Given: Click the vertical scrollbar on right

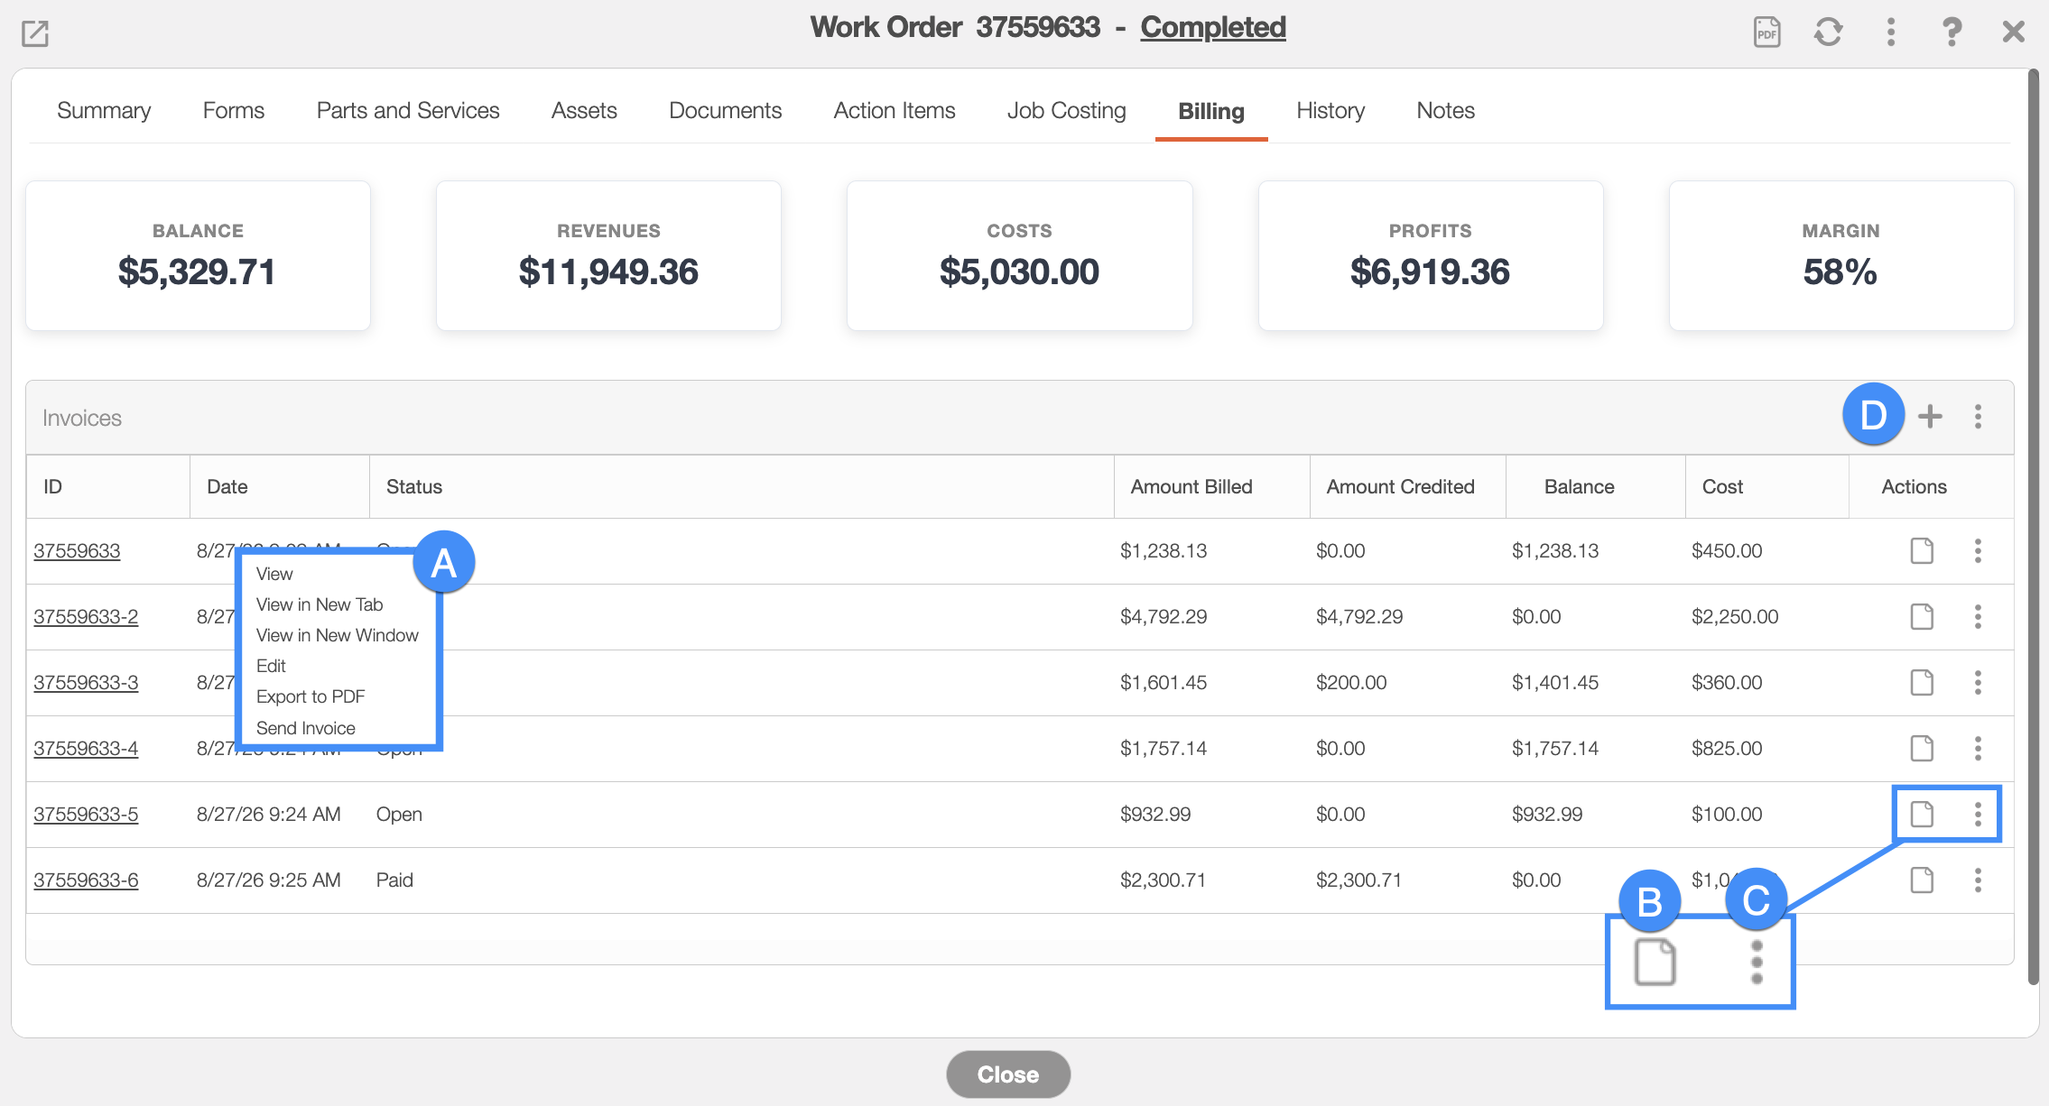Looking at the screenshot, I should [x=2034, y=528].
